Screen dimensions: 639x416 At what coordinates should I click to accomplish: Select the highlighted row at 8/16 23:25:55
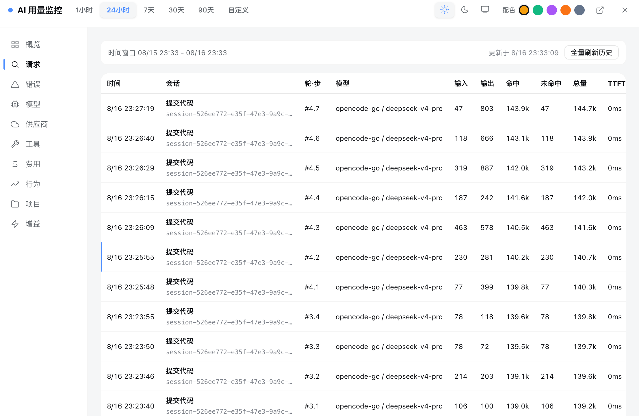point(363,257)
